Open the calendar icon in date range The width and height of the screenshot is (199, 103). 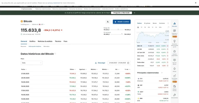click(x=128, y=63)
